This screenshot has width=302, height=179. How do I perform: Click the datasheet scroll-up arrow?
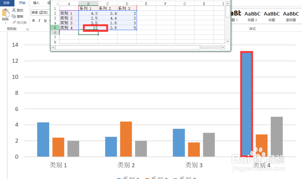tap(228, 4)
